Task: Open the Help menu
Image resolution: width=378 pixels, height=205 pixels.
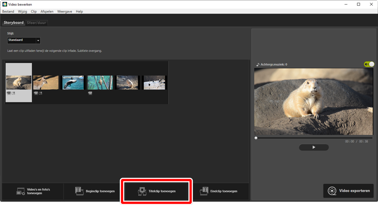Action: click(79, 11)
